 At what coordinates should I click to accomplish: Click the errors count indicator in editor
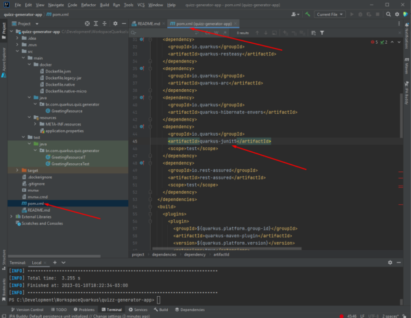click(374, 42)
